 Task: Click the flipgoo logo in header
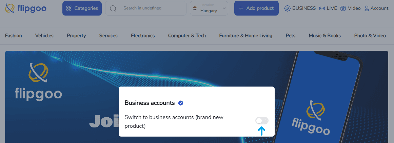click(x=26, y=8)
